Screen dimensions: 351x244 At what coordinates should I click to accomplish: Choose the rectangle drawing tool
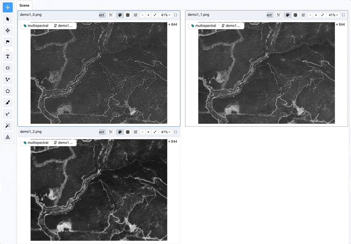tap(8, 68)
